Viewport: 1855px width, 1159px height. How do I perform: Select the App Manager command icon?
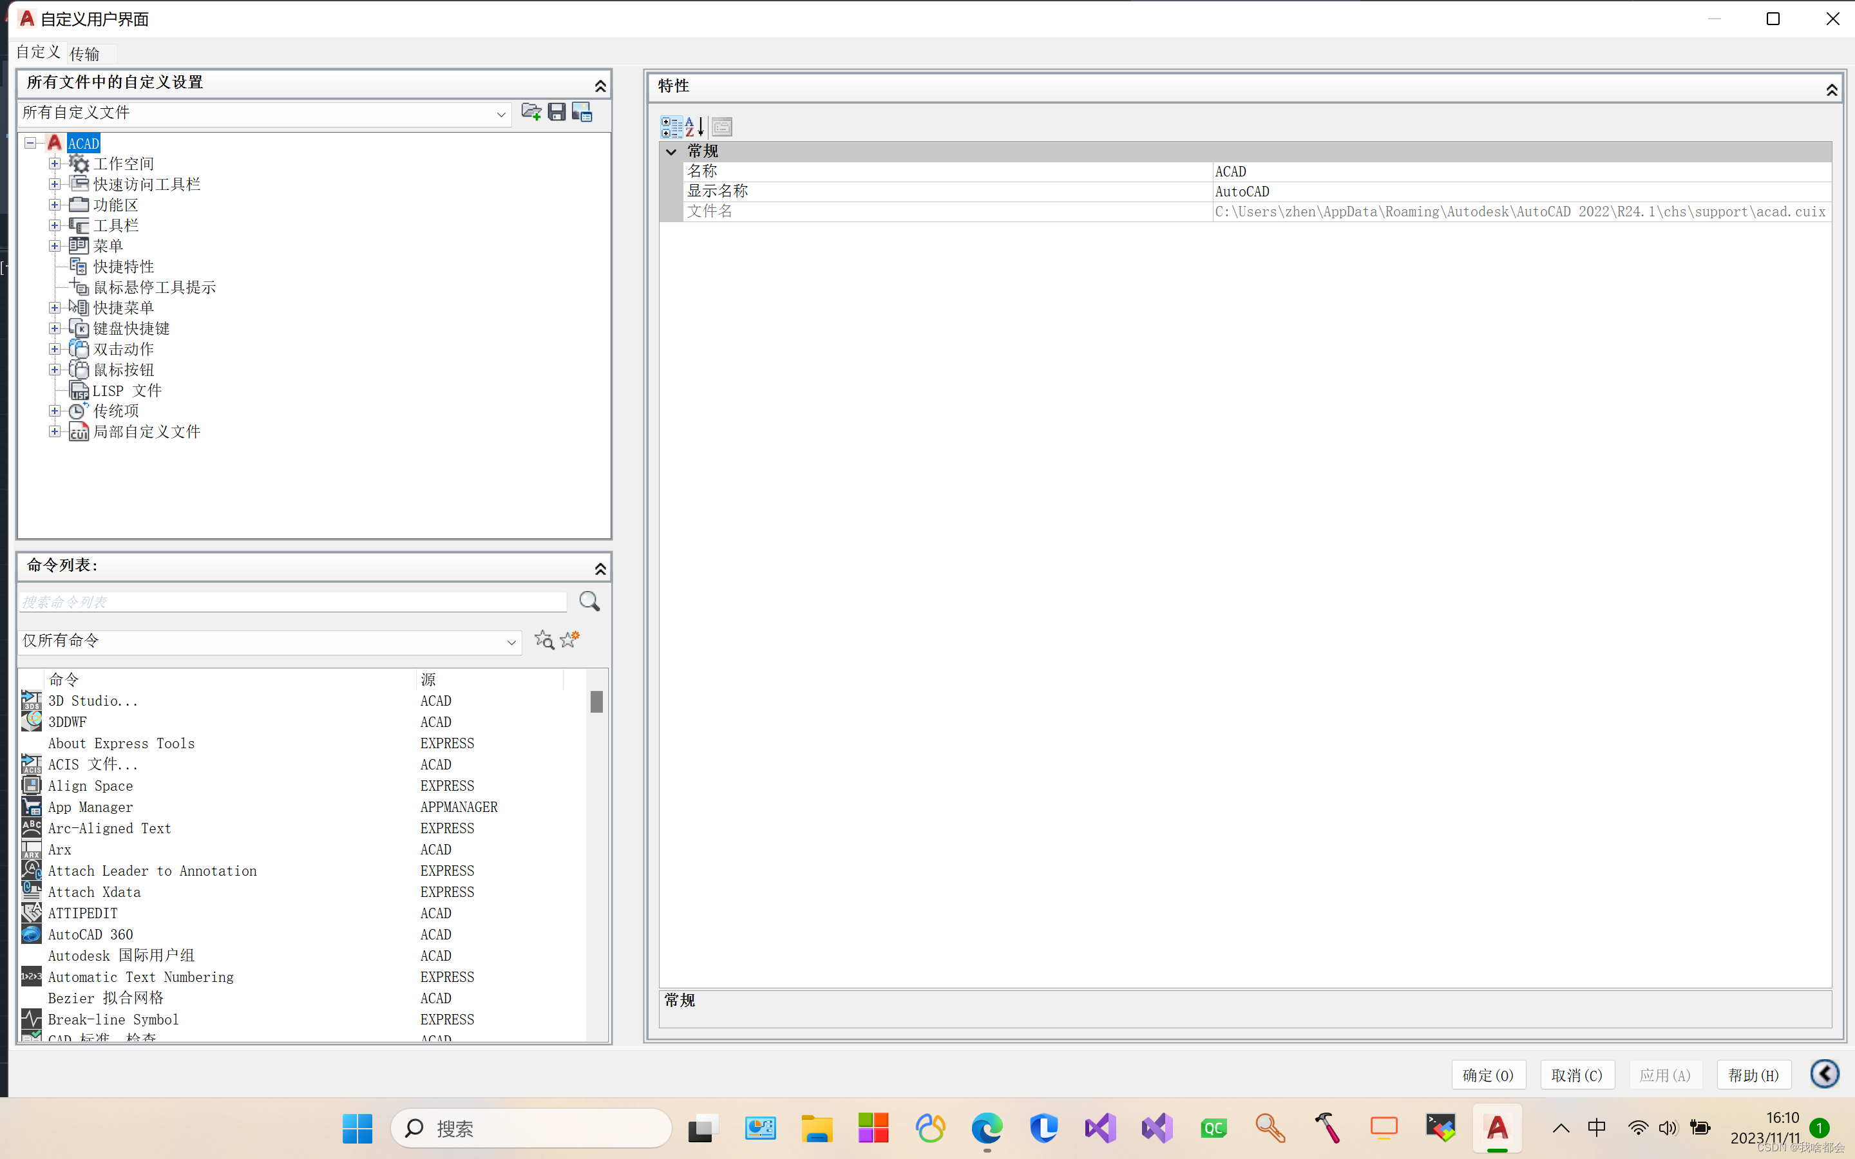(x=32, y=806)
